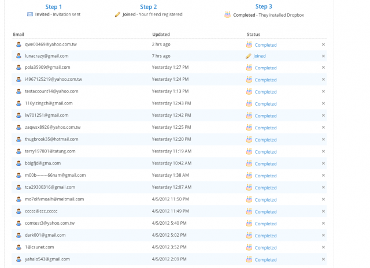Delete the 116yizingch@gmail.com row

323,103
